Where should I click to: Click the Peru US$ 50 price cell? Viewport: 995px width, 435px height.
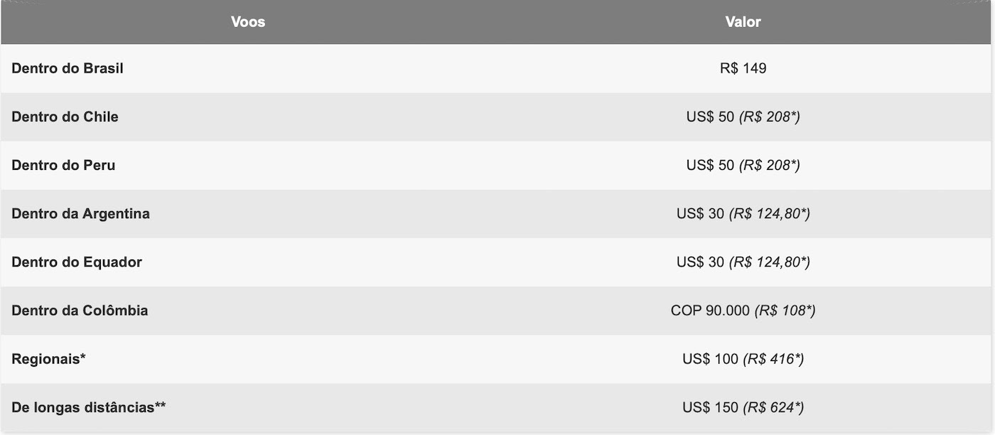pos(743,165)
